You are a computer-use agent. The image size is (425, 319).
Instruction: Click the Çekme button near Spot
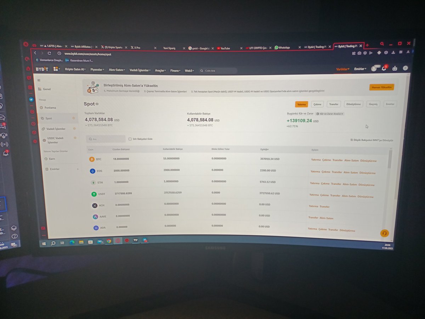(x=317, y=104)
